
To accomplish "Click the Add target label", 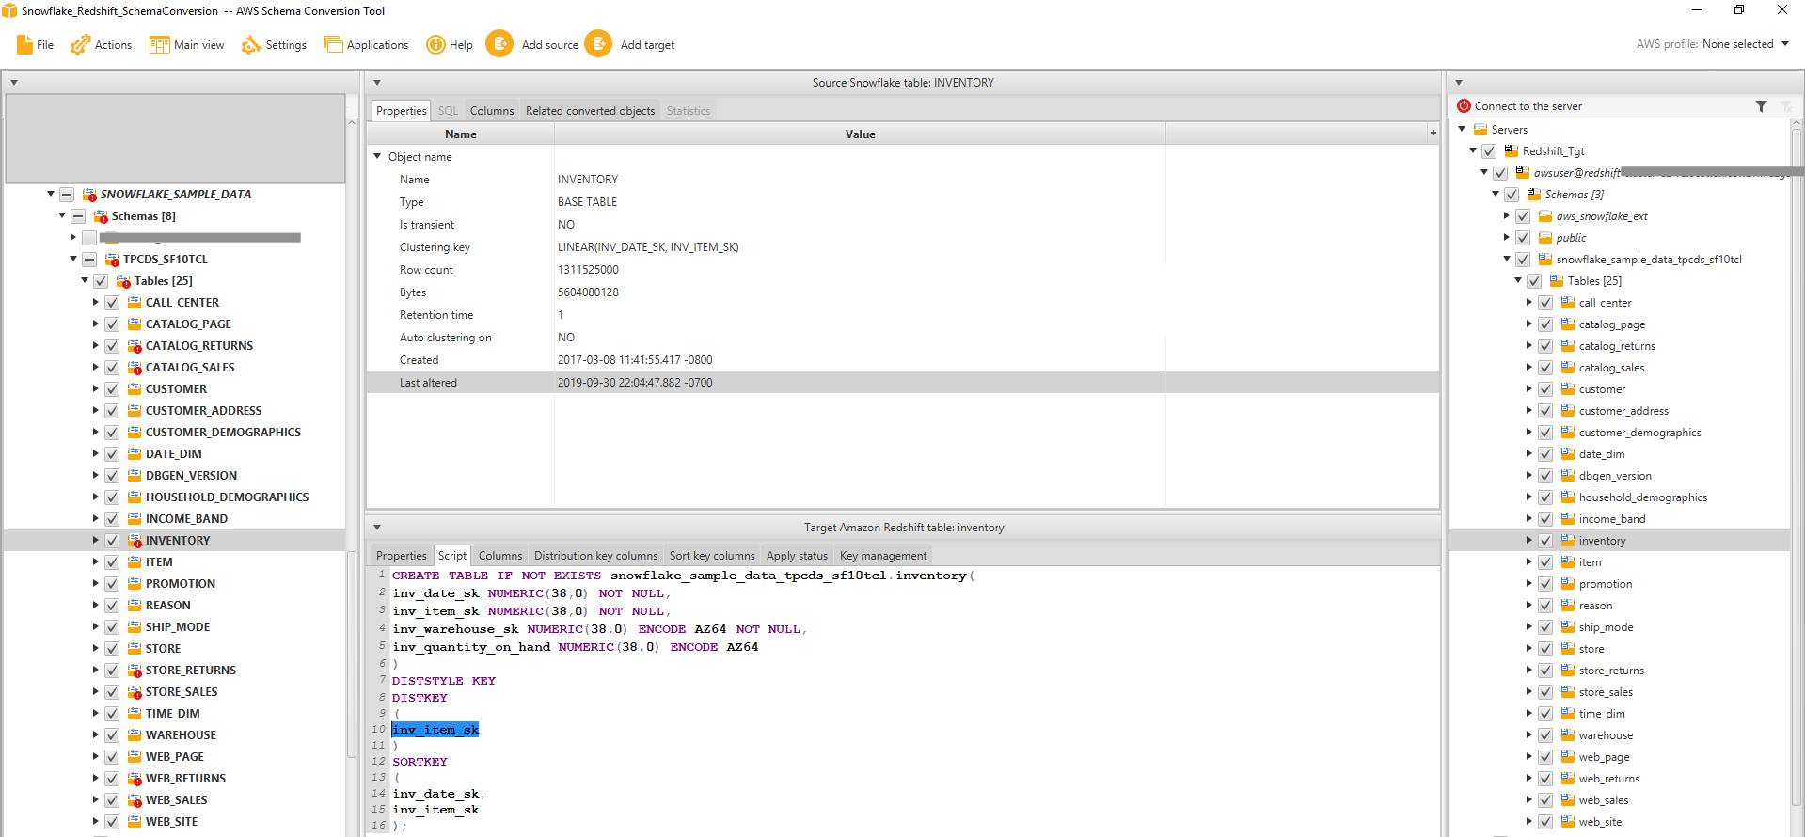I will tap(647, 45).
